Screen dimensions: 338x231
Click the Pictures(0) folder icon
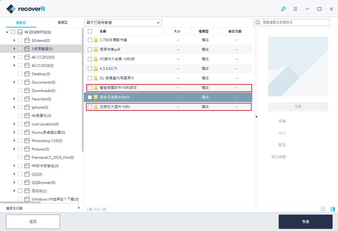coord(27,149)
